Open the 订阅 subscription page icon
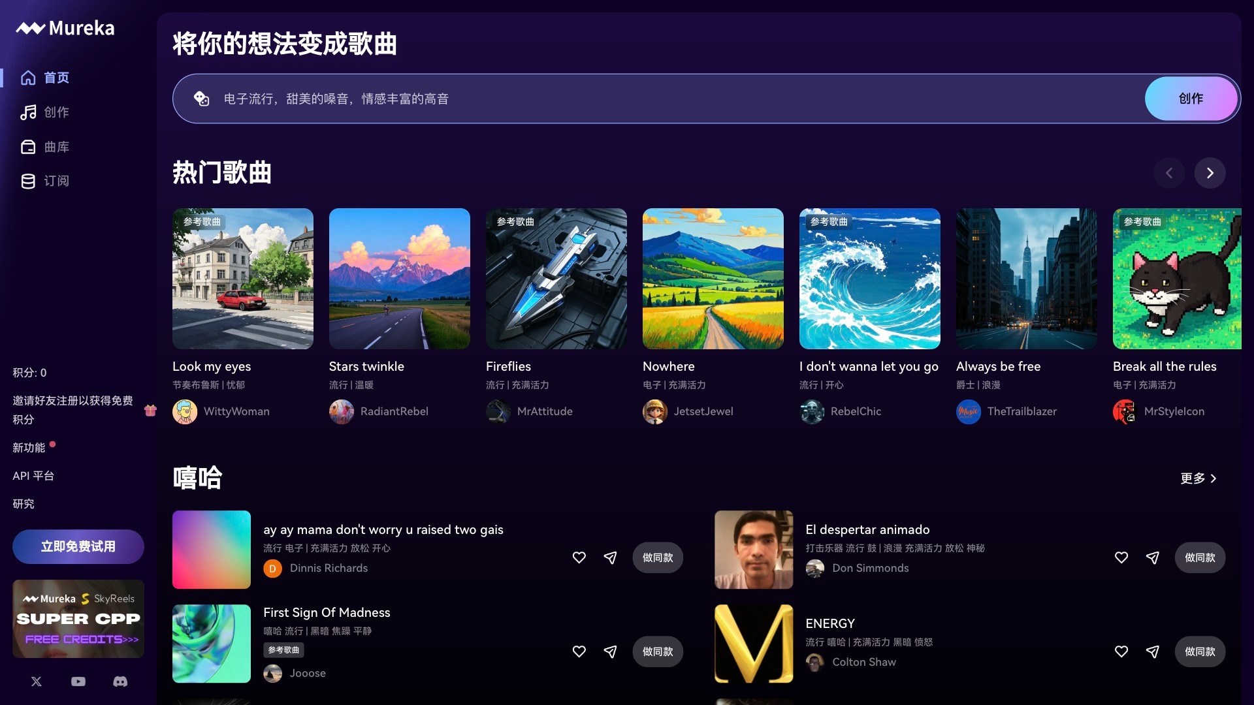1254x705 pixels. (x=28, y=181)
